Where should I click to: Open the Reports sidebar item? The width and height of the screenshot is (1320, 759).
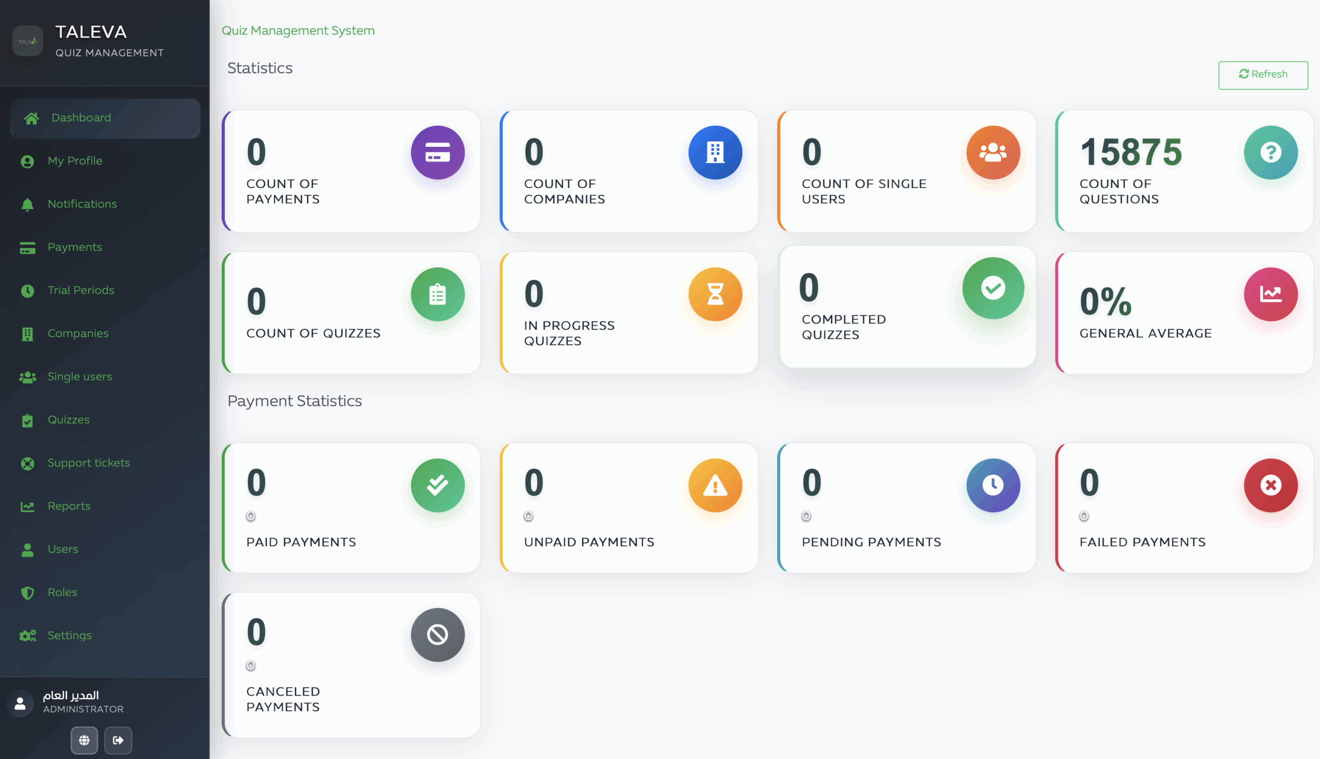pyautogui.click(x=69, y=506)
